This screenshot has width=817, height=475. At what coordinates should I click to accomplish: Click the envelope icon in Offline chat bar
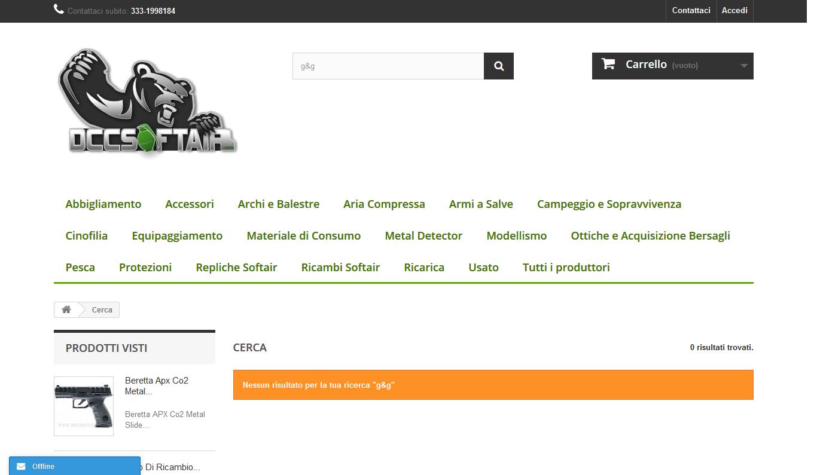pos(21,466)
